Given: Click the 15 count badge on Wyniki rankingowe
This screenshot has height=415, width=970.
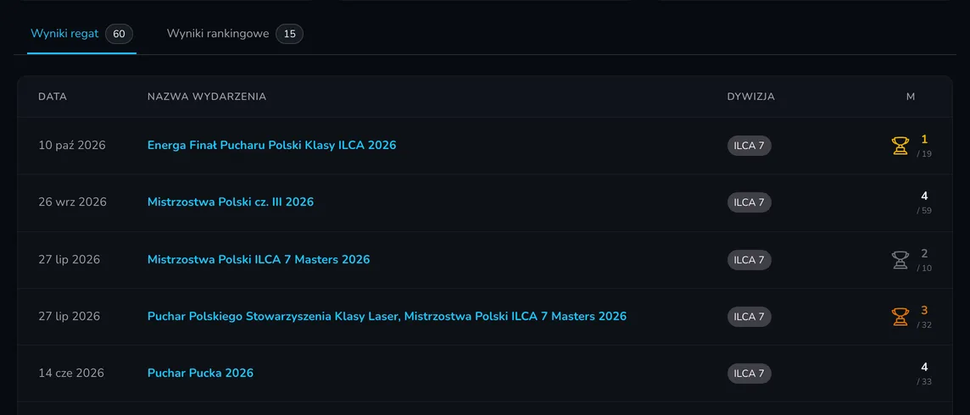Looking at the screenshot, I should (289, 34).
